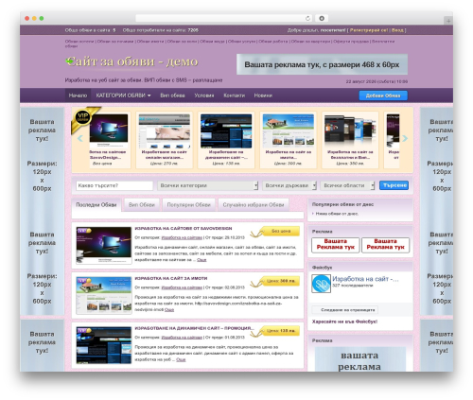
Task: Open listing ИЗРАБОТВАНЕ НА ДИНАМИЧЕН САЙТ
Action: tap(194, 328)
